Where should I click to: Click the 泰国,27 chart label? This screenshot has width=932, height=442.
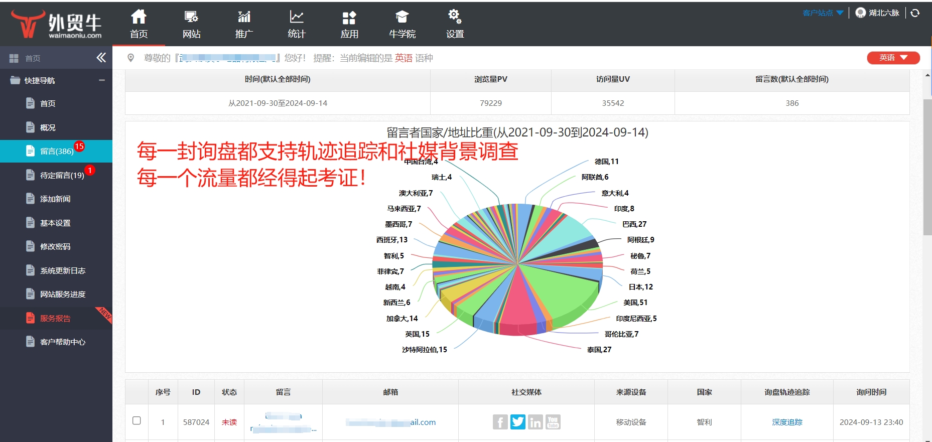599,350
